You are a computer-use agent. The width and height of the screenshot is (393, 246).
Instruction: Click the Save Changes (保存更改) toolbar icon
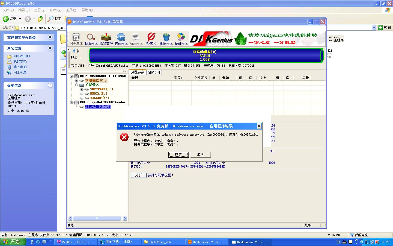(76, 39)
